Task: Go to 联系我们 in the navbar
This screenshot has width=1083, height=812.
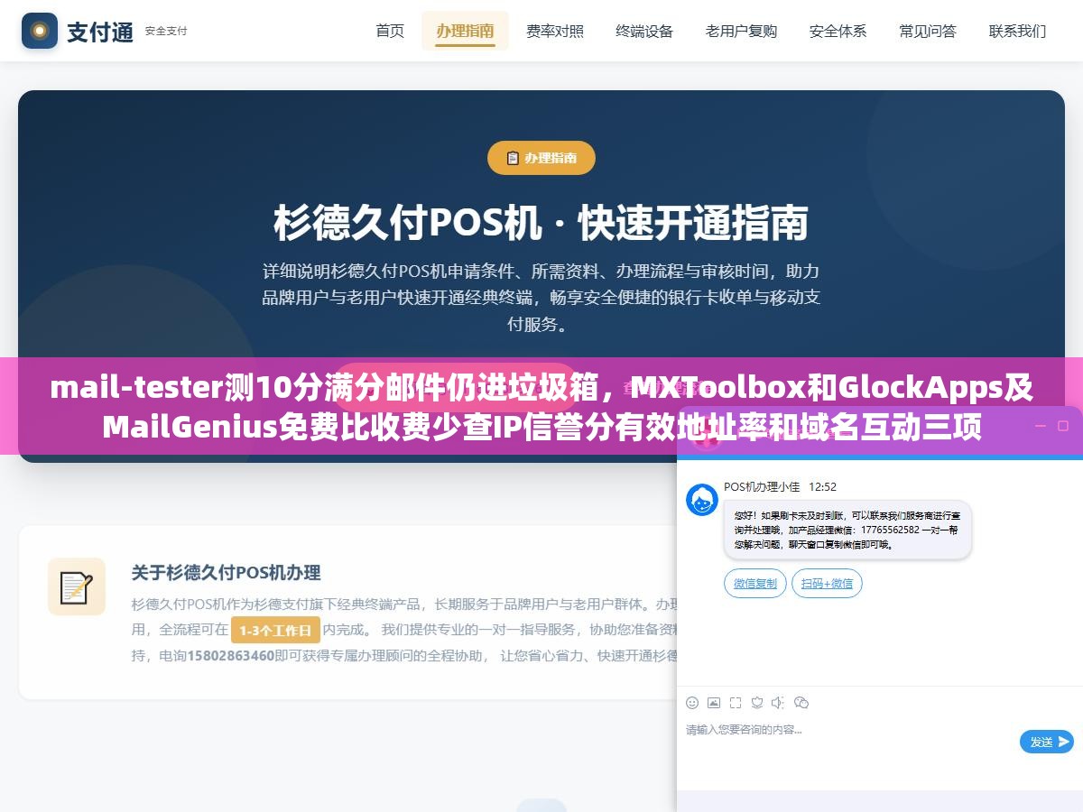Action: [1017, 31]
